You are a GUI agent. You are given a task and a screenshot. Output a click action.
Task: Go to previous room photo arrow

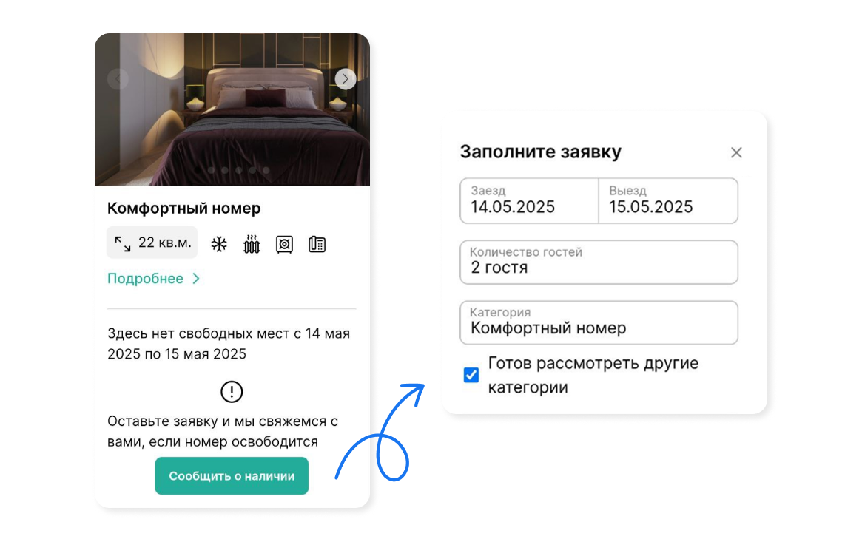point(118,79)
